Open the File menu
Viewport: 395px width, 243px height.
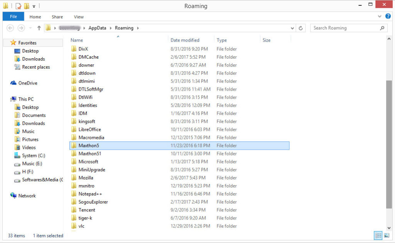[13, 17]
